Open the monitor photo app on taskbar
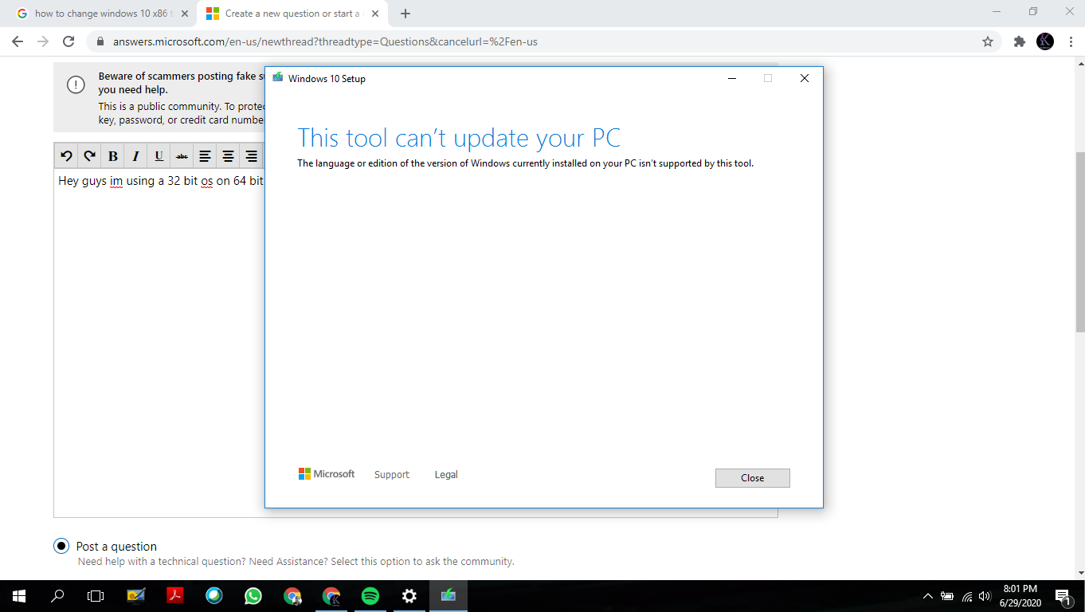The image size is (1085, 612). (136, 595)
